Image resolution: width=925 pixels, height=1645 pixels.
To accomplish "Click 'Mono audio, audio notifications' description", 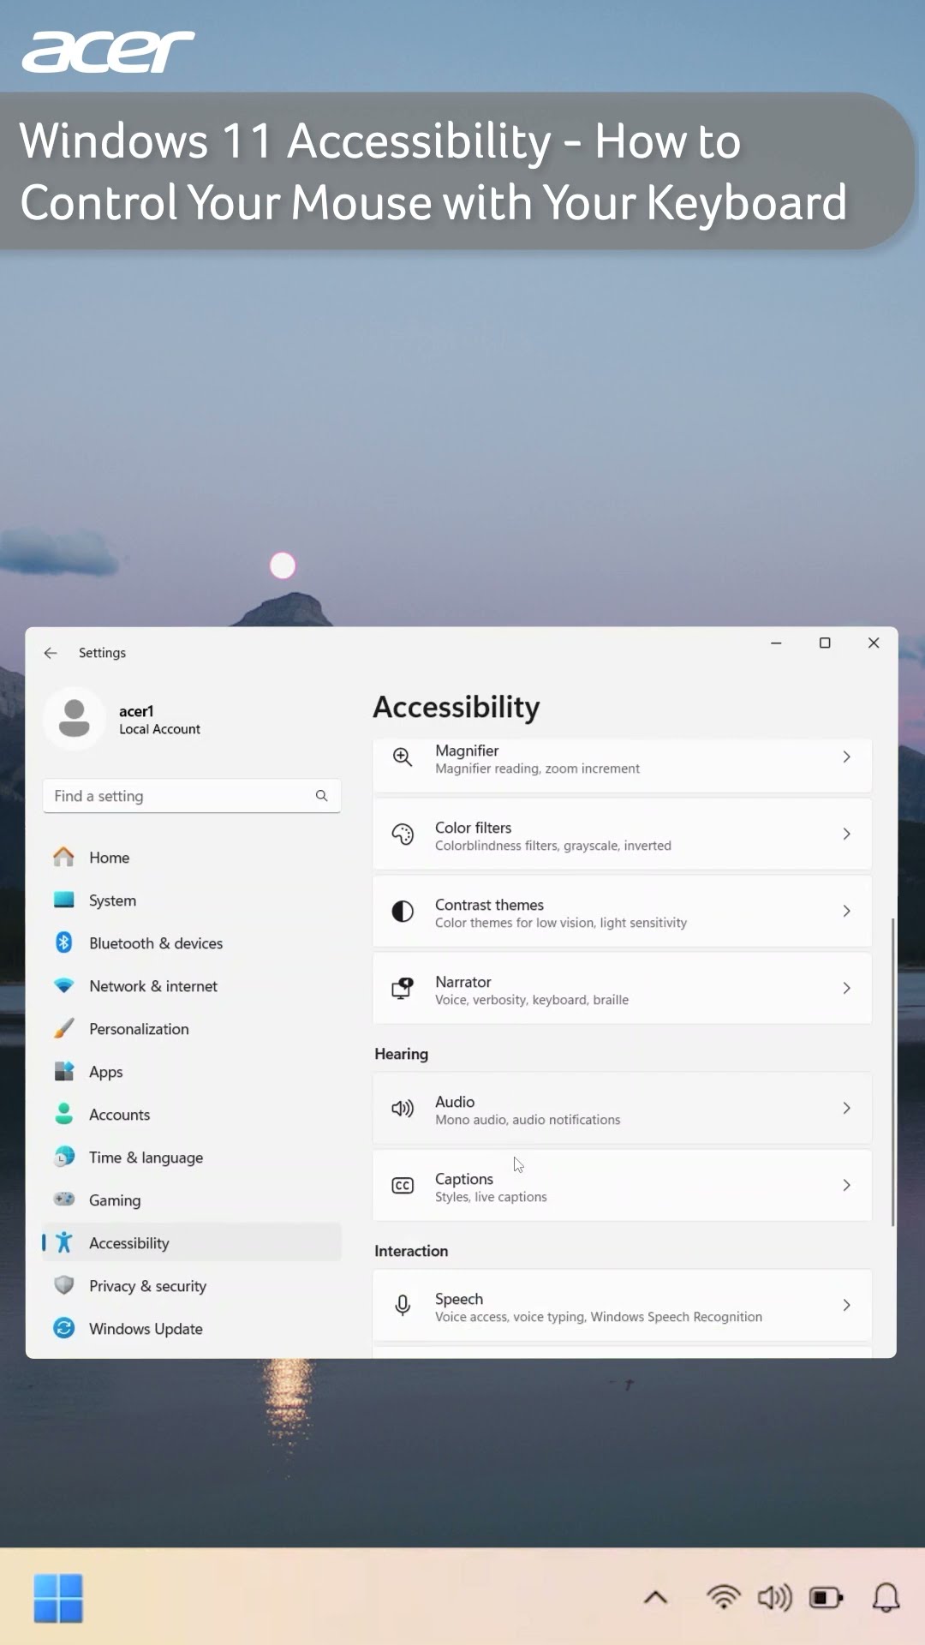I will click(x=528, y=1120).
